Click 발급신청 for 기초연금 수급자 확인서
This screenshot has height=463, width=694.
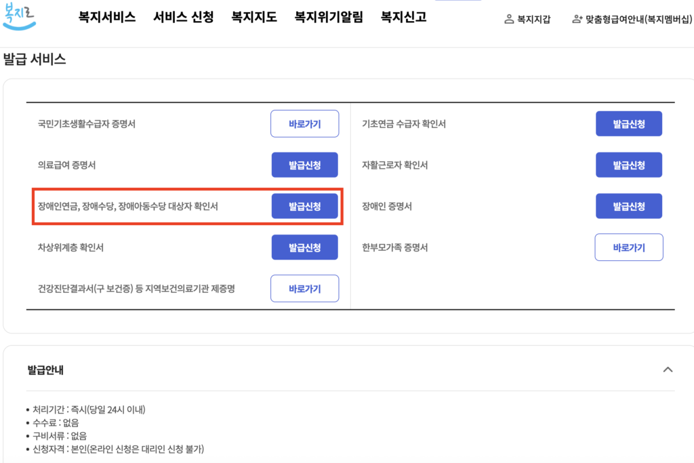(628, 124)
